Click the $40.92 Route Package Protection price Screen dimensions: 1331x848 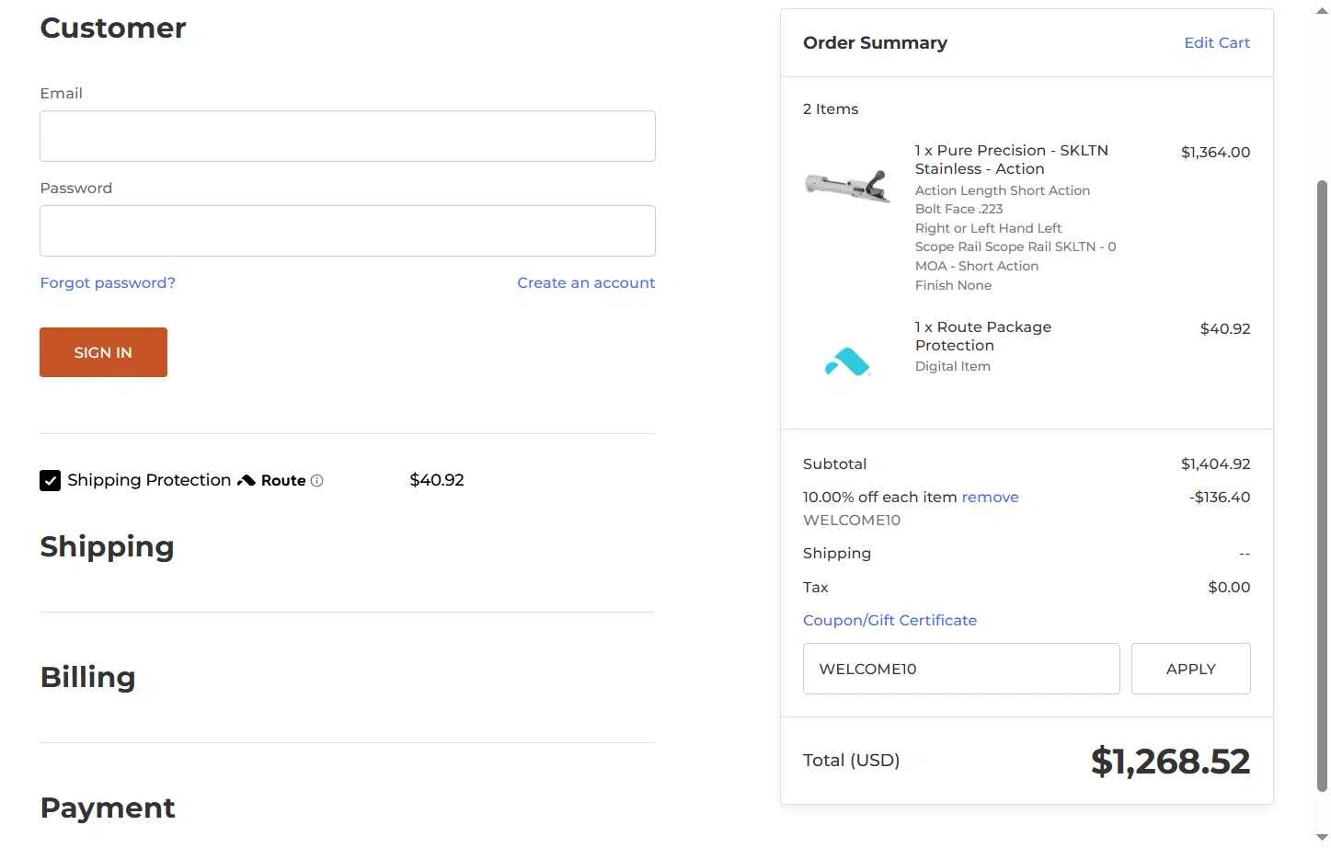point(1225,329)
